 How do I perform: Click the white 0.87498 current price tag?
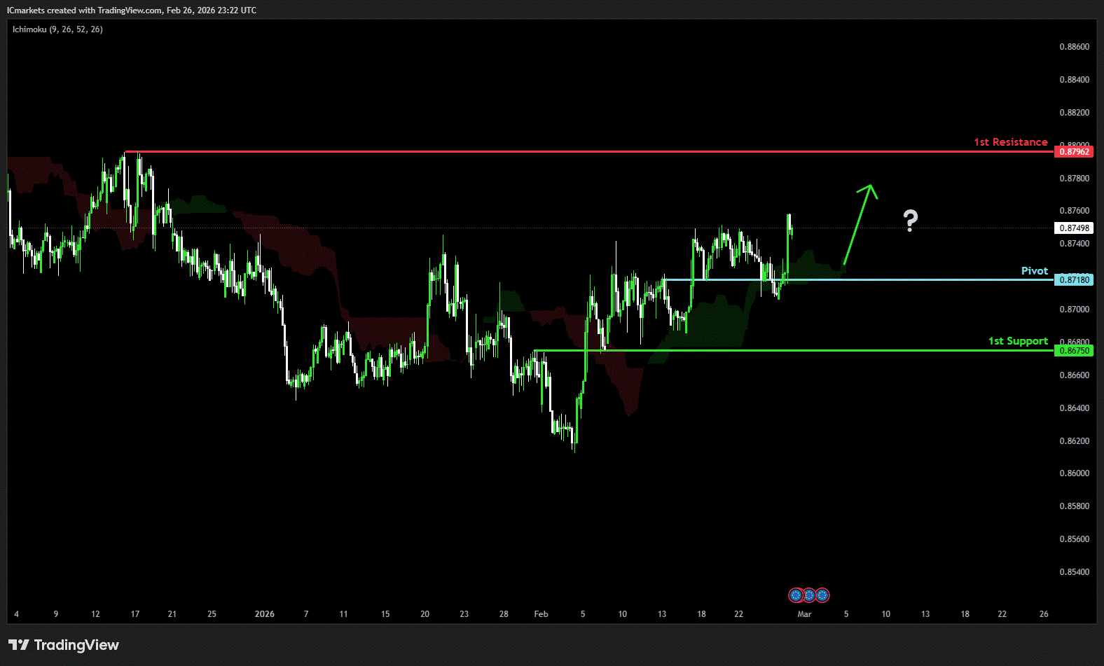coord(1073,228)
